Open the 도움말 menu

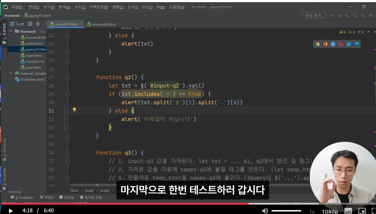pyautogui.click(x=177, y=7)
